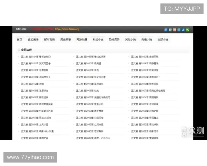Open chapter 第3001章
Viewport: 207px width, 166px height.
[145, 104]
